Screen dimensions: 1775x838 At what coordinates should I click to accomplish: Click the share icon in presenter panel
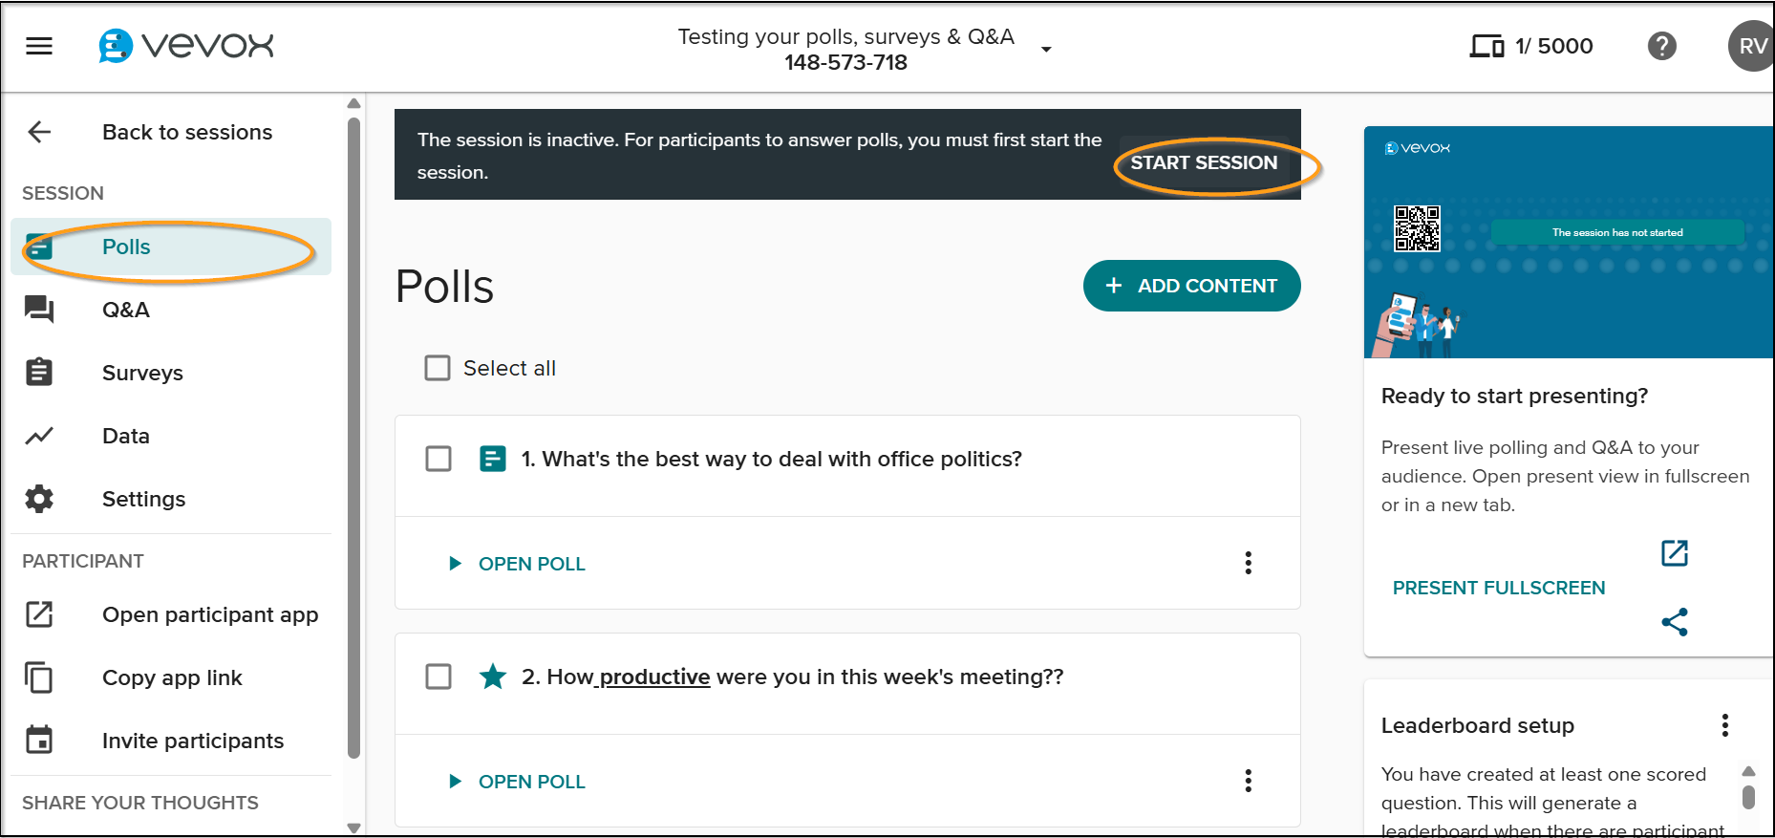[1674, 622]
